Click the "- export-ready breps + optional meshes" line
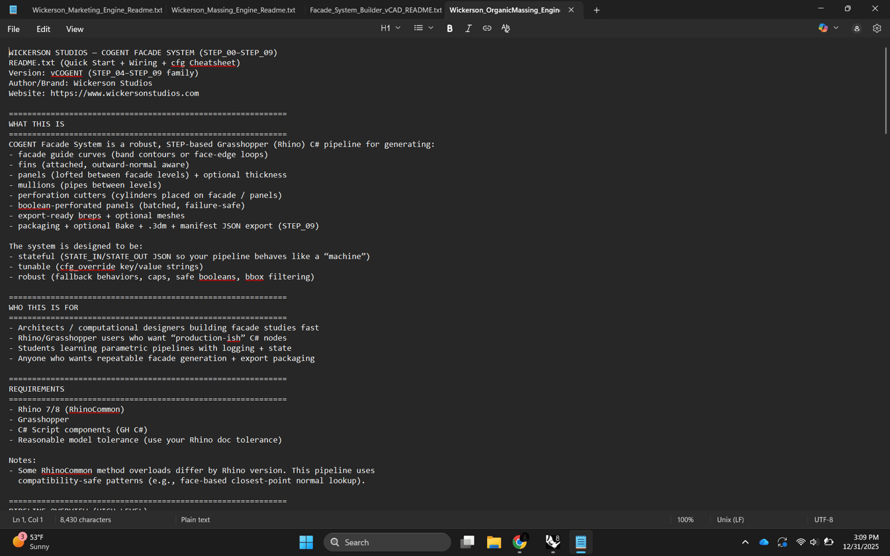 (96, 216)
